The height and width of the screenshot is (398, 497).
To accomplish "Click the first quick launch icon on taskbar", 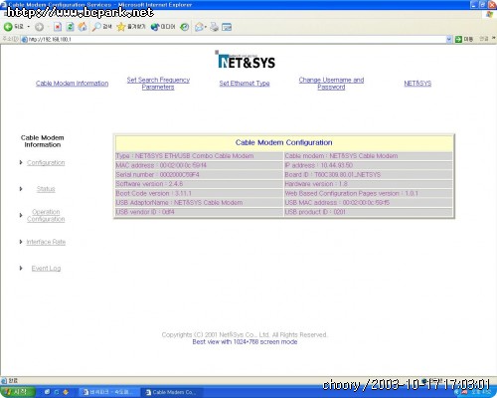I will click(x=47, y=392).
